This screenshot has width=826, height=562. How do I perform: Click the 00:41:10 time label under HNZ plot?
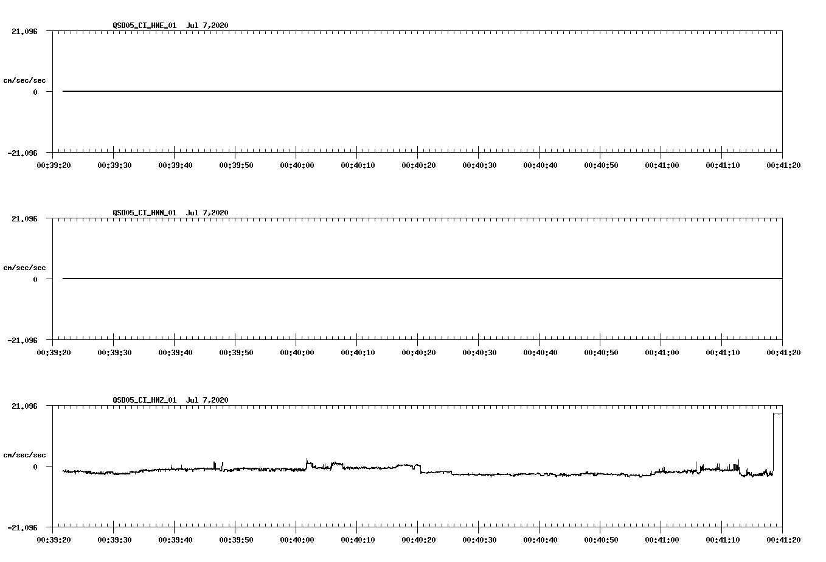pyautogui.click(x=723, y=539)
